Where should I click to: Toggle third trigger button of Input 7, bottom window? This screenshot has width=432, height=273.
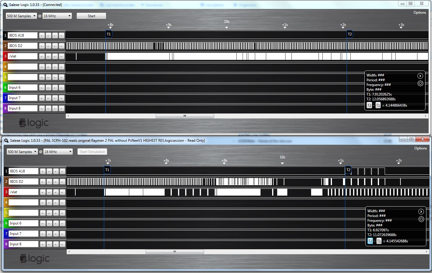pyautogui.click(x=56, y=234)
